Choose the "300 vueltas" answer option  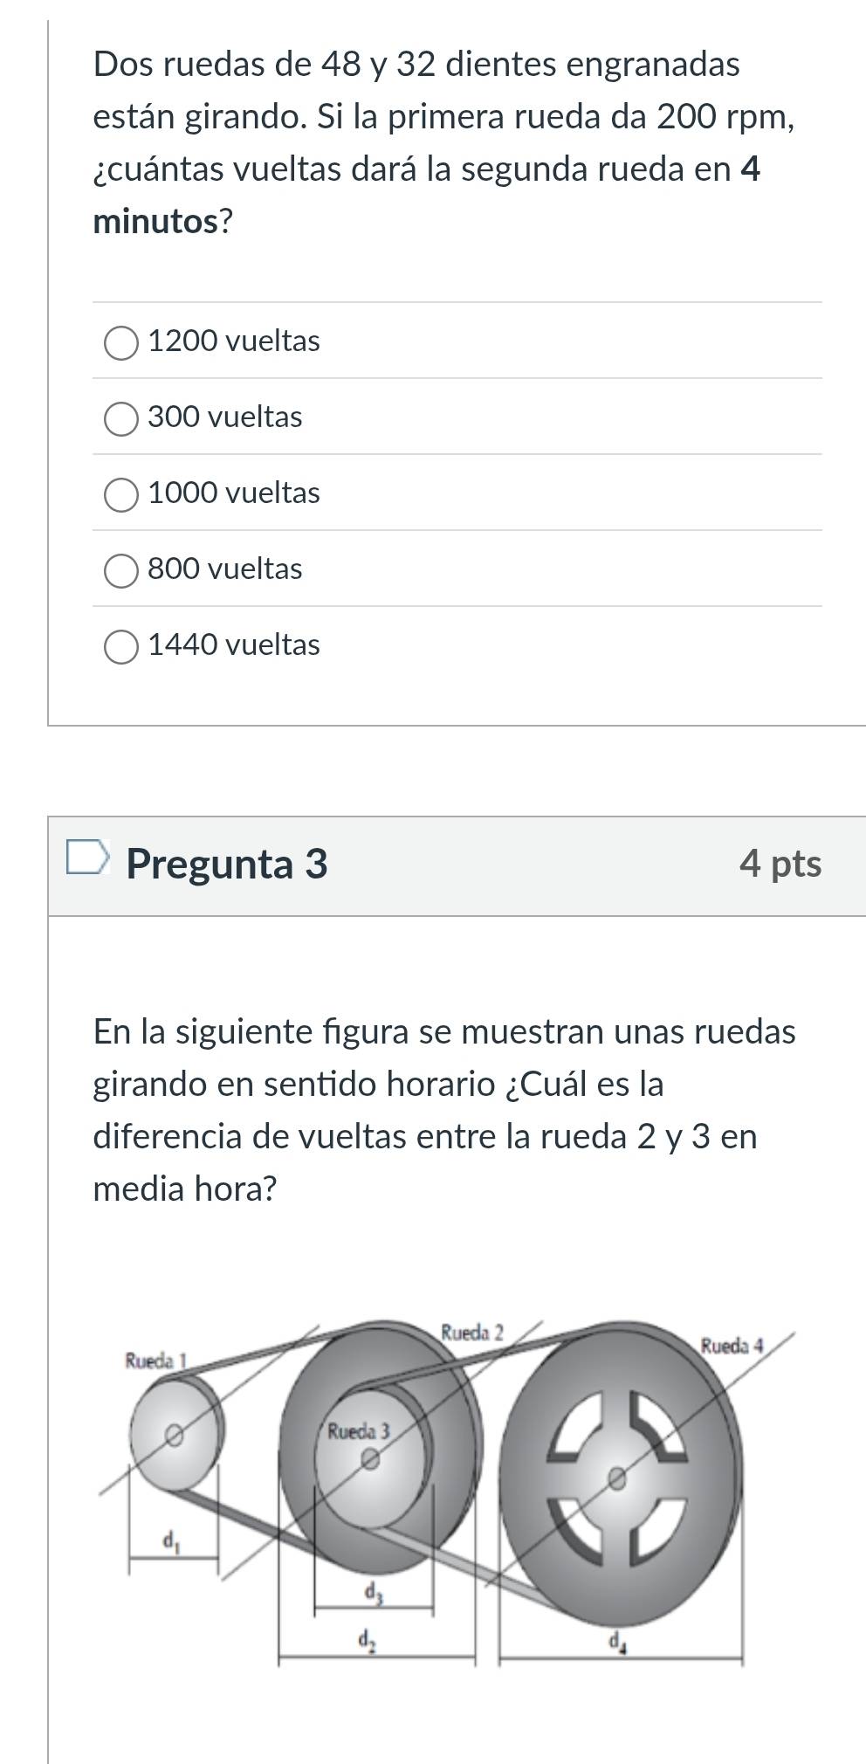coord(121,418)
